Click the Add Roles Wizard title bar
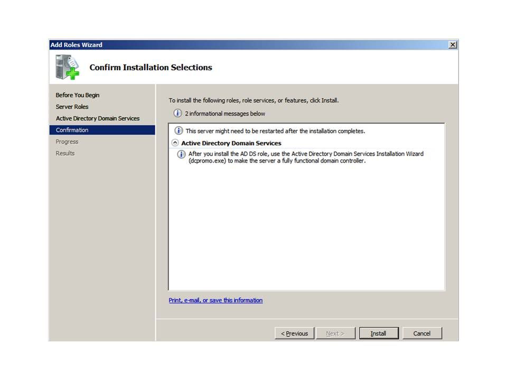This screenshot has width=507, height=380. (238, 45)
